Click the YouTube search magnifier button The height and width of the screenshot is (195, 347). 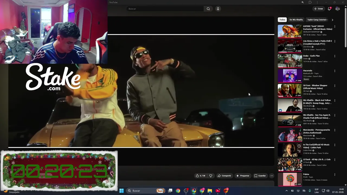point(208,9)
